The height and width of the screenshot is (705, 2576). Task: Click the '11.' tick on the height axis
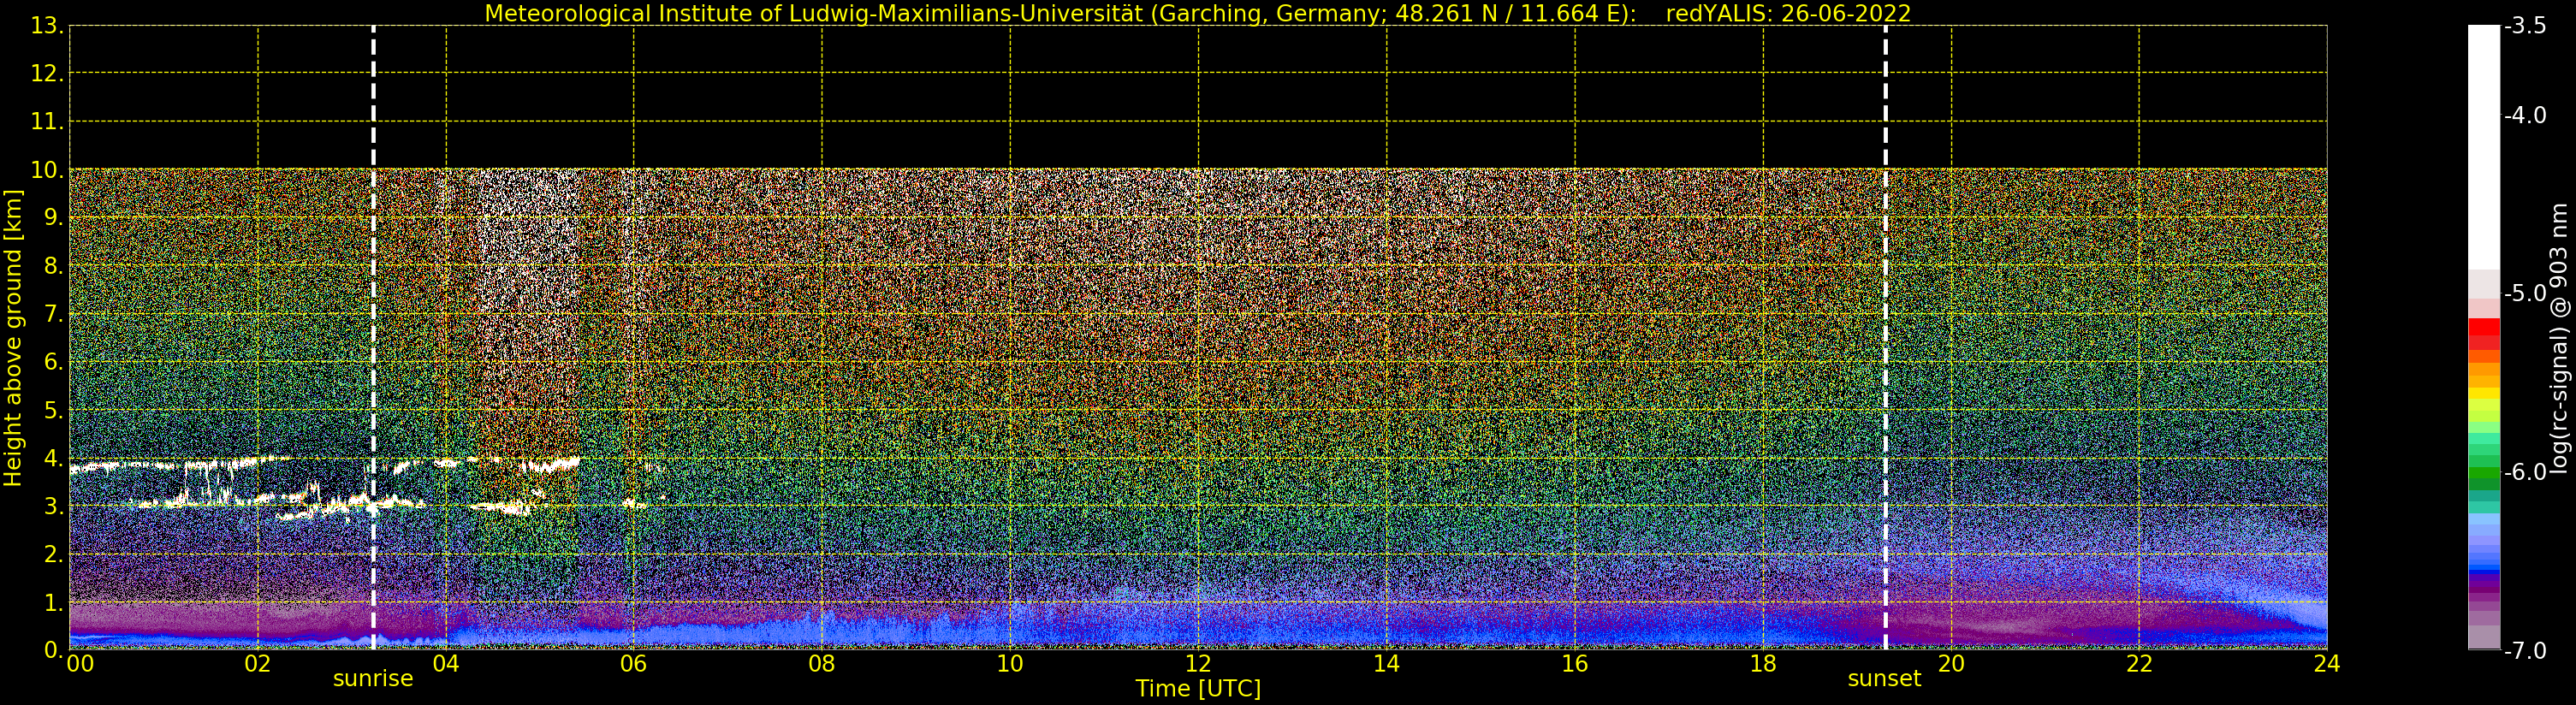click(x=47, y=122)
